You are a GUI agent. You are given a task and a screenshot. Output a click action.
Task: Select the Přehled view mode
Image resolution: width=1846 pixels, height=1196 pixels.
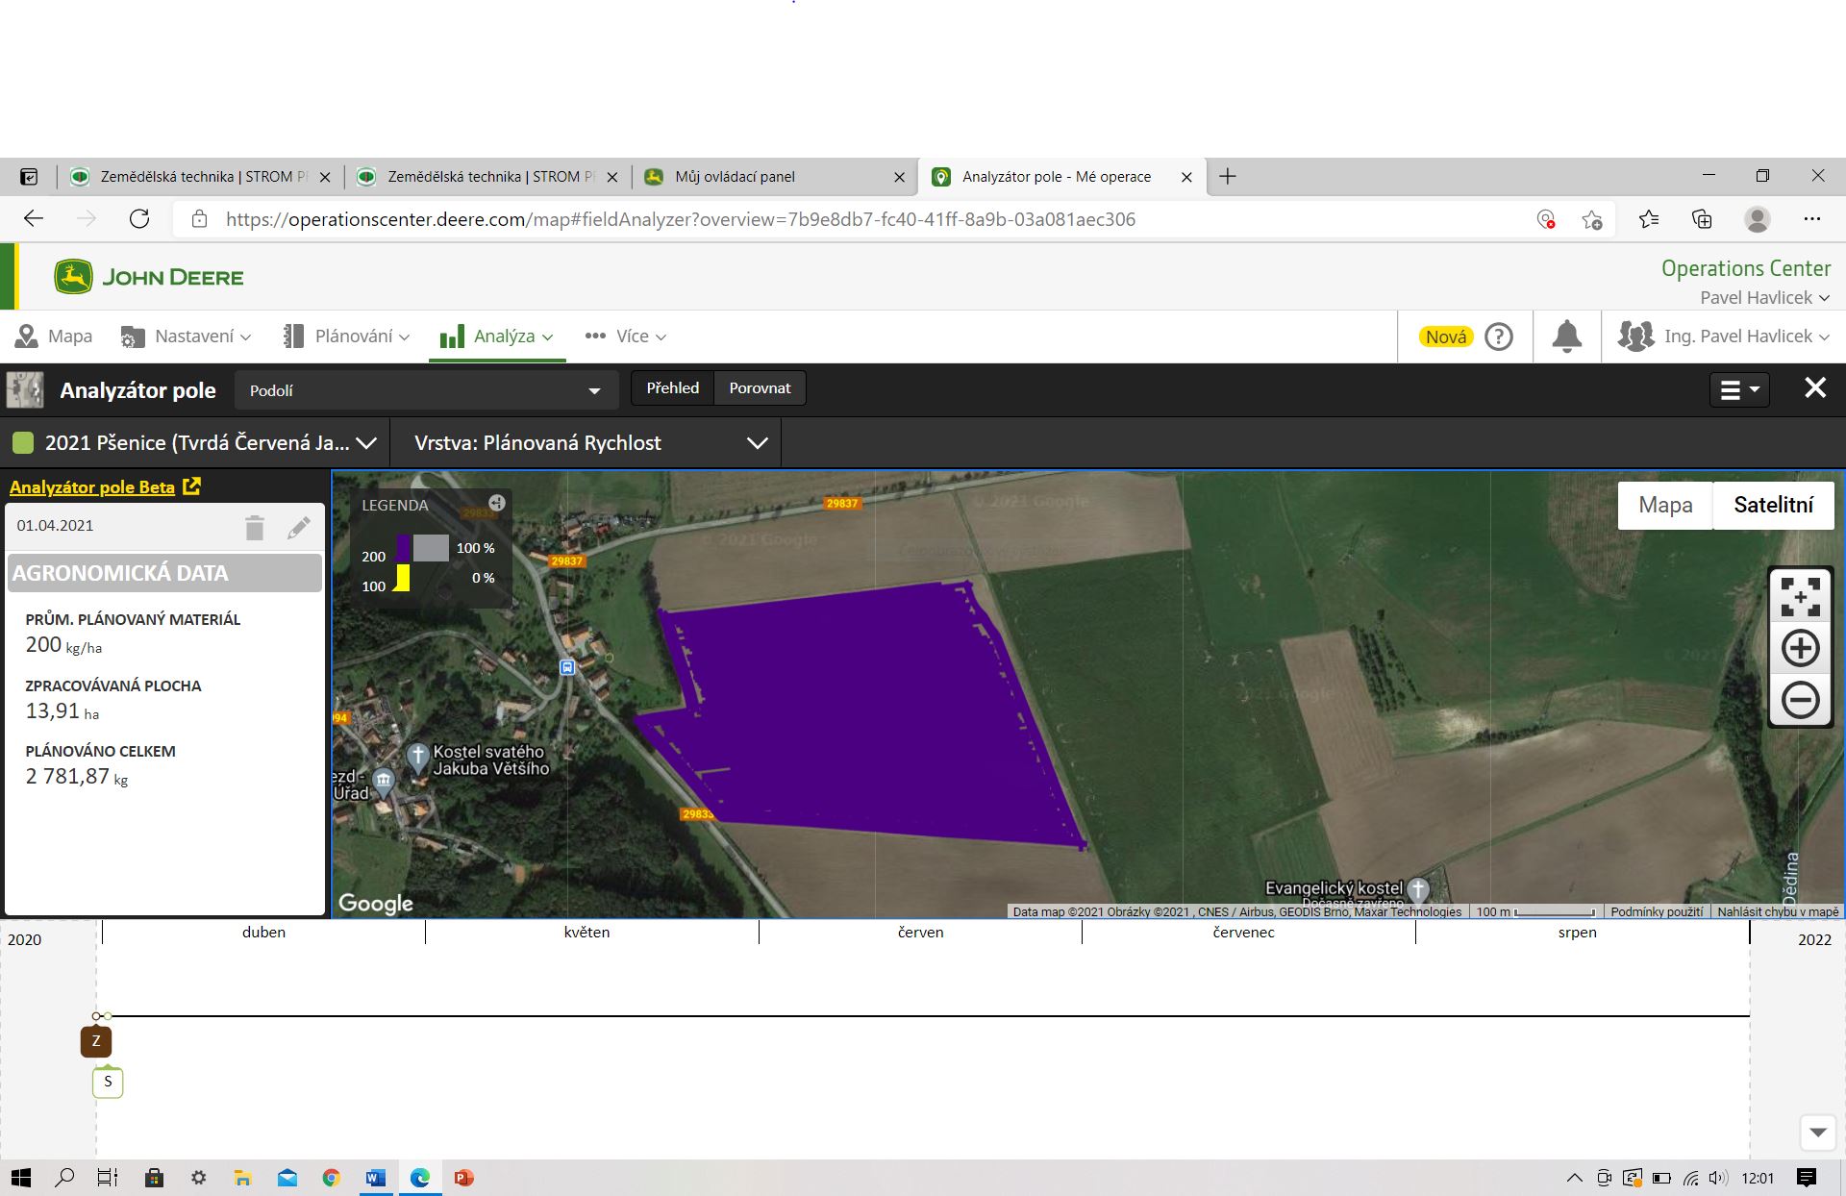tap(672, 388)
